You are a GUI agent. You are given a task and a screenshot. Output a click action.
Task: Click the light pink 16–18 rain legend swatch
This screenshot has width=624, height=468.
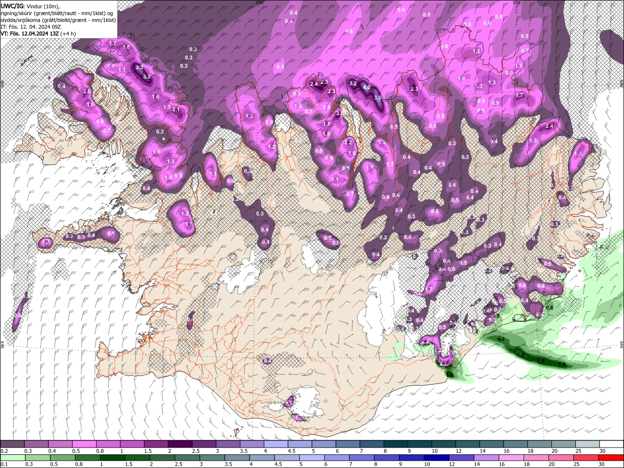(511, 458)
